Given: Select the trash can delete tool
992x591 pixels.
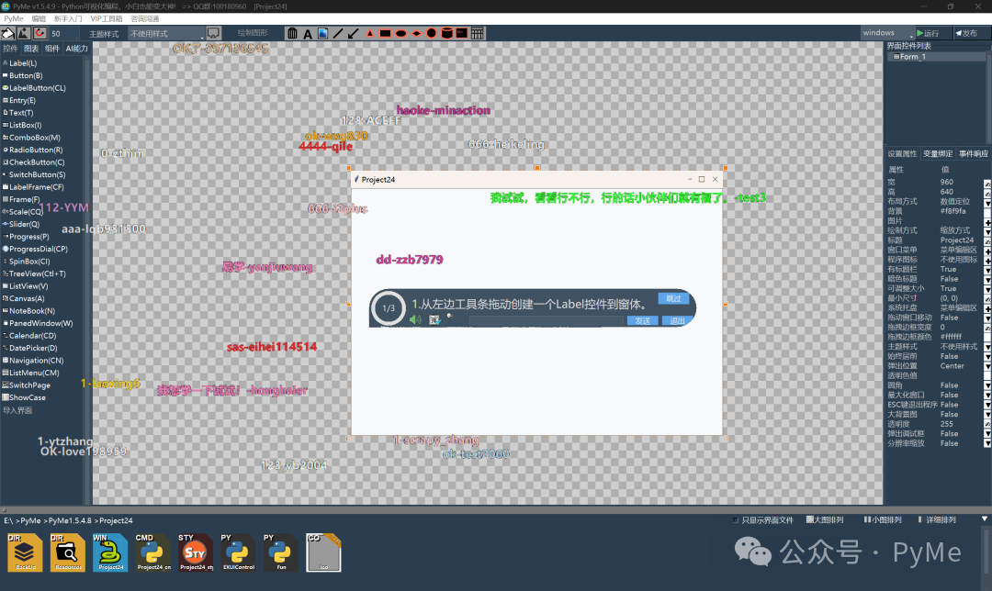Looking at the screenshot, I should 292,34.
